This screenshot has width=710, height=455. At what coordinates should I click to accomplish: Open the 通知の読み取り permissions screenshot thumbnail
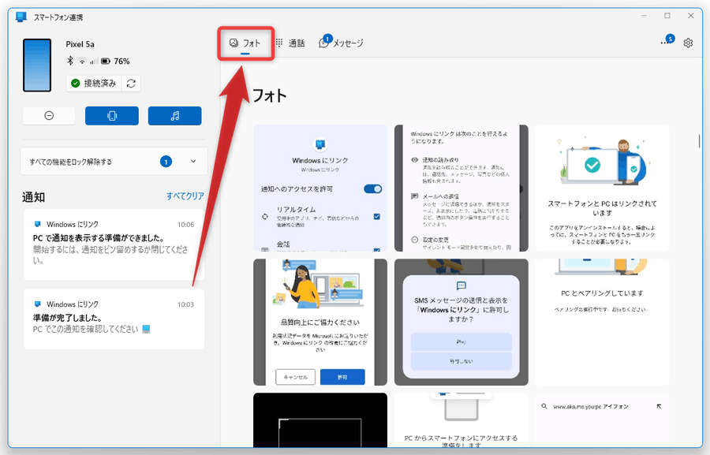tap(461, 188)
